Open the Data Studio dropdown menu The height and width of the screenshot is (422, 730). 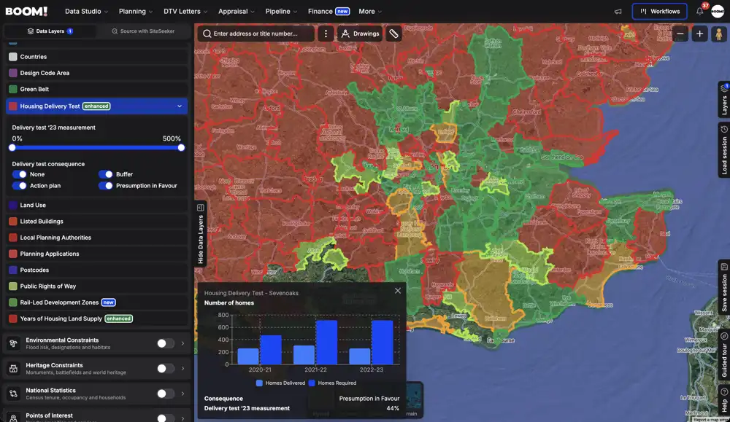pos(86,11)
